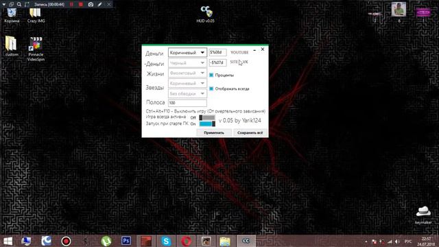This screenshot has height=247, width=439.
Task: Click the Полоса value field containing 100
Action: pyautogui.click(x=187, y=103)
